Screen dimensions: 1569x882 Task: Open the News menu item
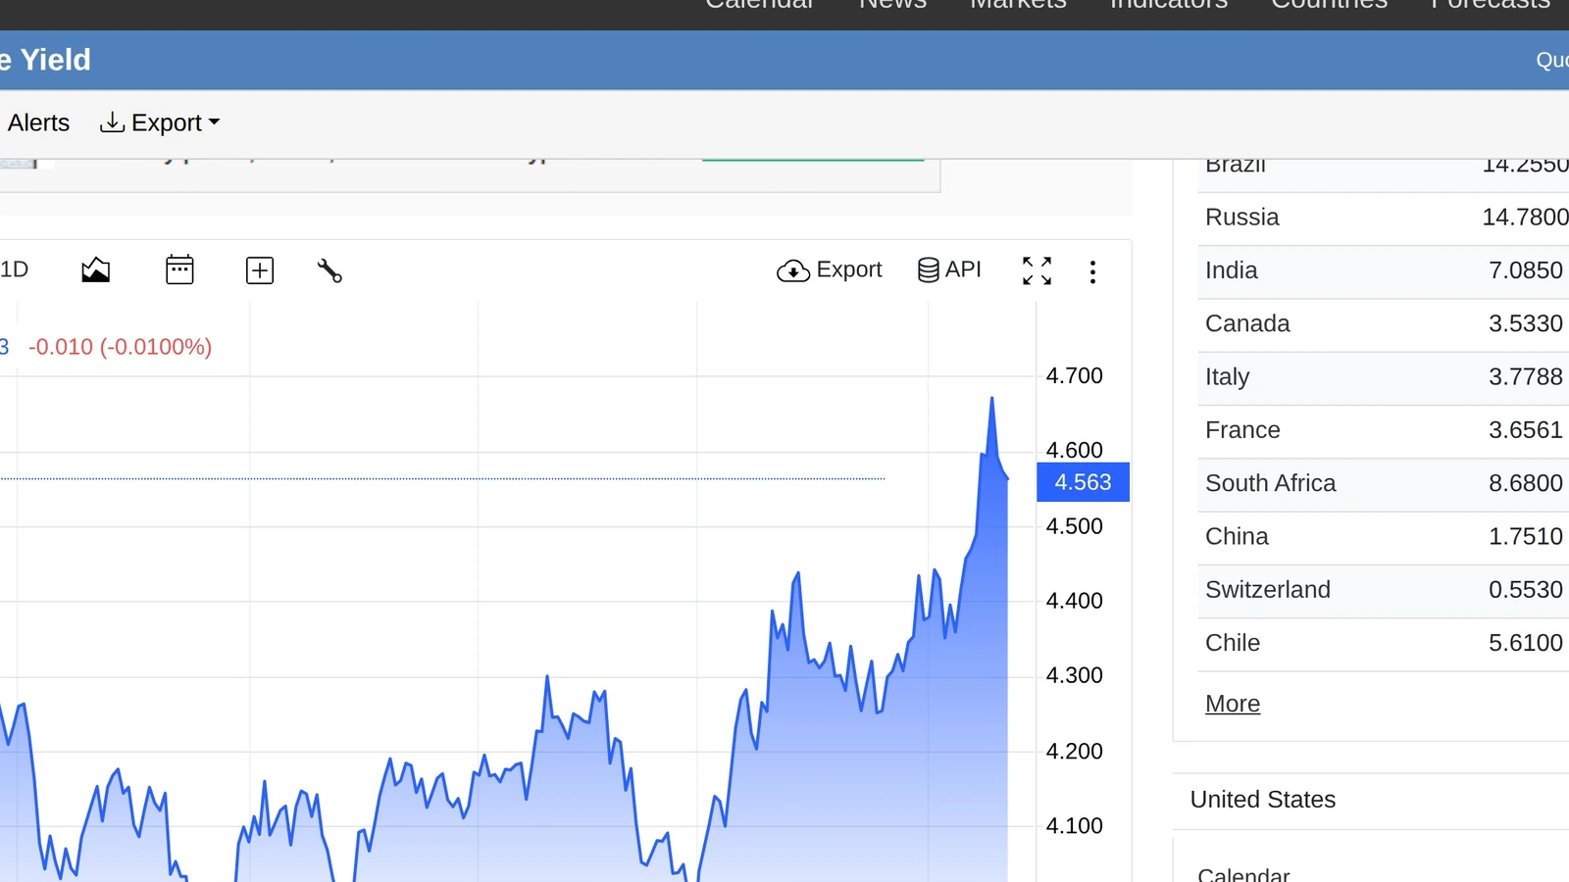(x=892, y=5)
